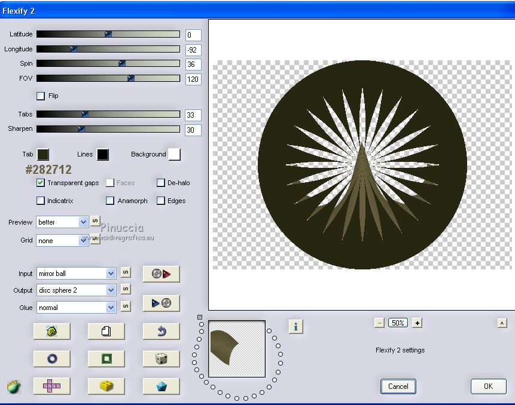Enable Edges checkbox
The image size is (515, 405).
161,200
